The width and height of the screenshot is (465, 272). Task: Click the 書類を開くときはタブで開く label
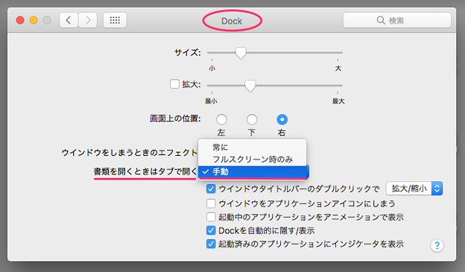pos(145,171)
